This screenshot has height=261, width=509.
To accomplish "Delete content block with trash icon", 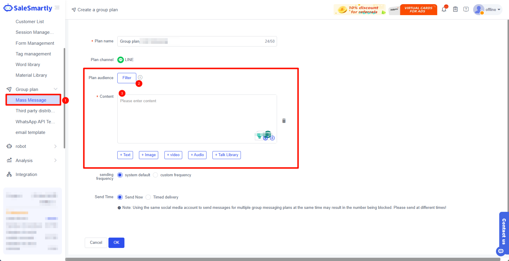I will [284, 121].
